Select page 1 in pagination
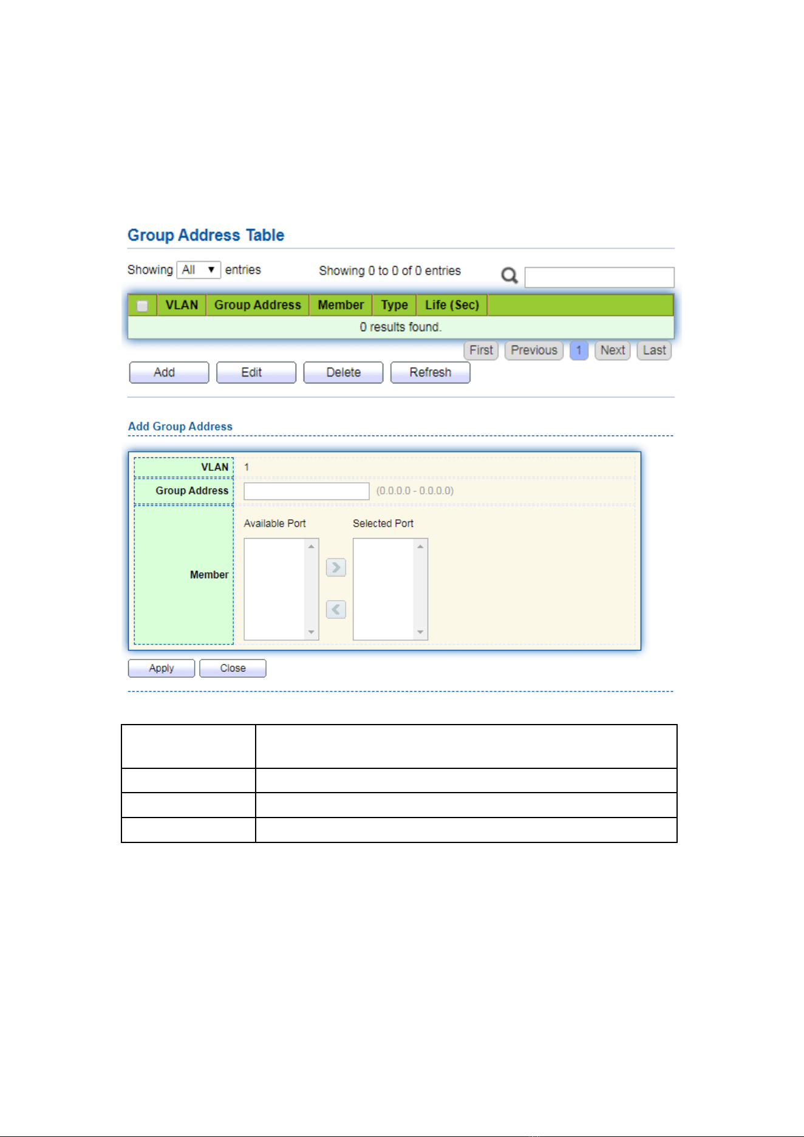The width and height of the screenshot is (804, 1137). (x=579, y=350)
